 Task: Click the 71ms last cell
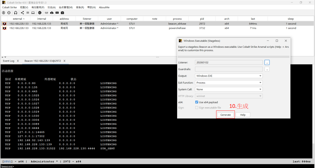253,28
